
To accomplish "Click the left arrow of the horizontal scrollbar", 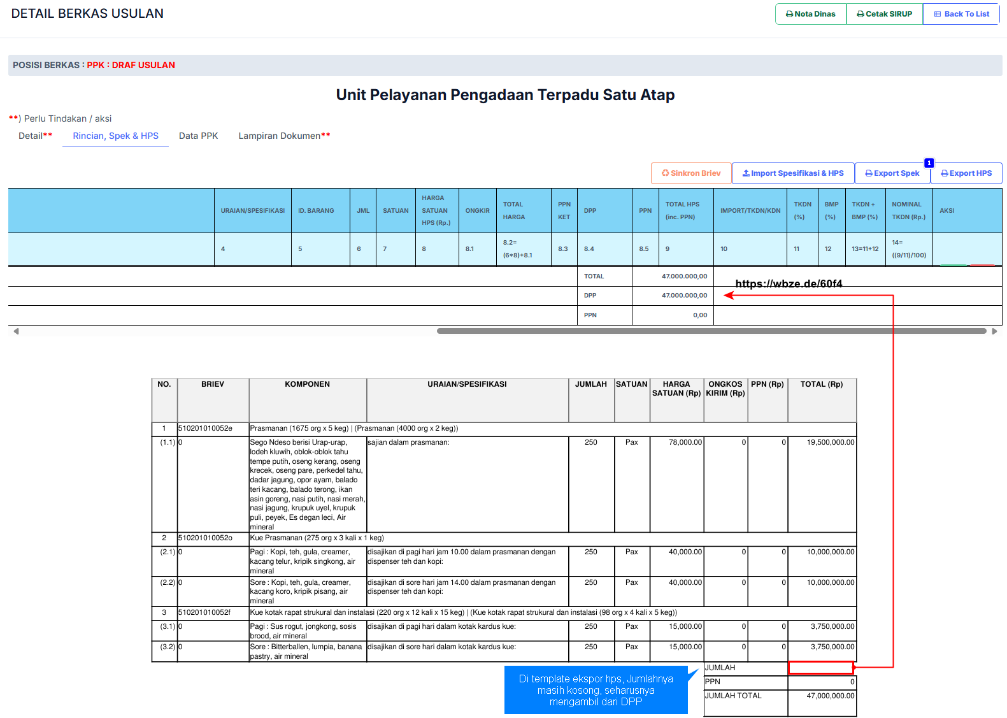I will [16, 331].
